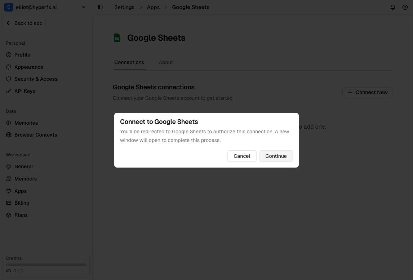This screenshot has height=280, width=413.
Task: Click the Google Sheets page title
Action: tap(156, 38)
